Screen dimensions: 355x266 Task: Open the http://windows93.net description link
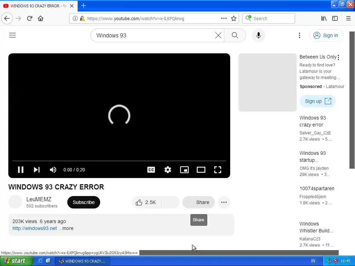pyautogui.click(x=35, y=228)
